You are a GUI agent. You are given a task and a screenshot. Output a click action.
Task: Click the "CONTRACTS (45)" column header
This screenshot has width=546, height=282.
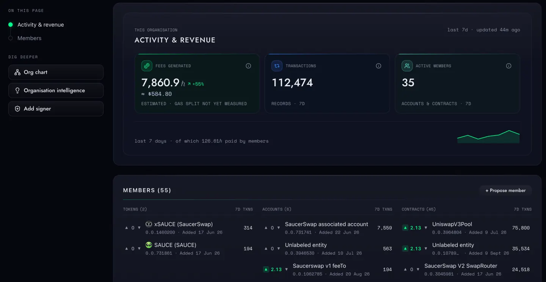pos(419,209)
